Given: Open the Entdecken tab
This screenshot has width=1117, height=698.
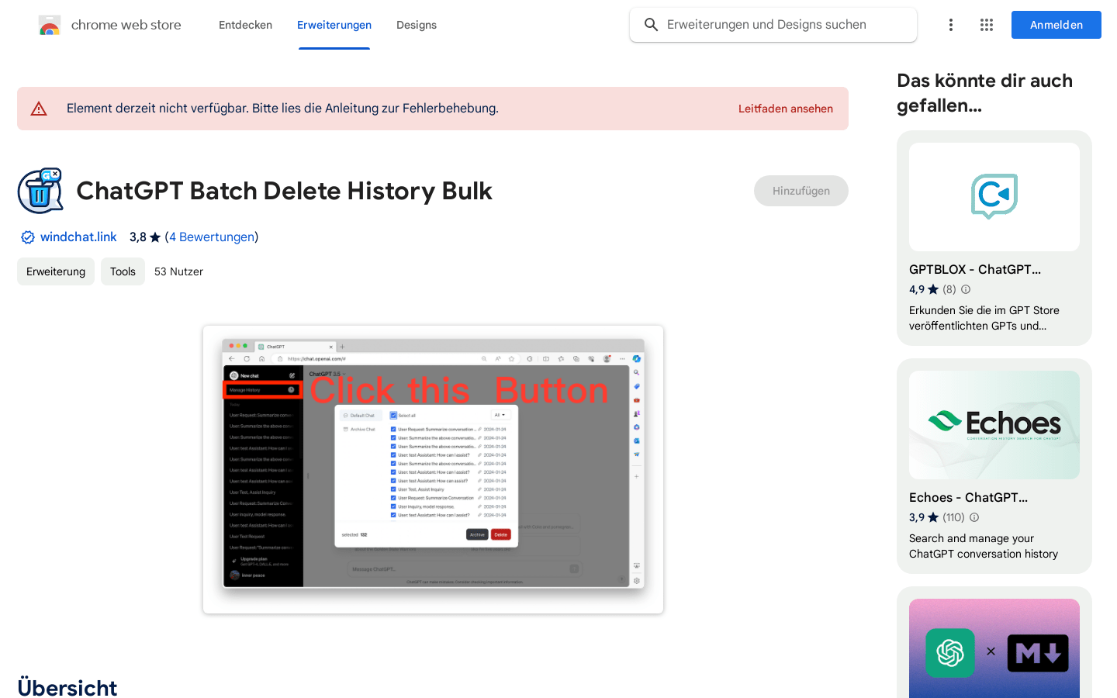Looking at the screenshot, I should [245, 25].
